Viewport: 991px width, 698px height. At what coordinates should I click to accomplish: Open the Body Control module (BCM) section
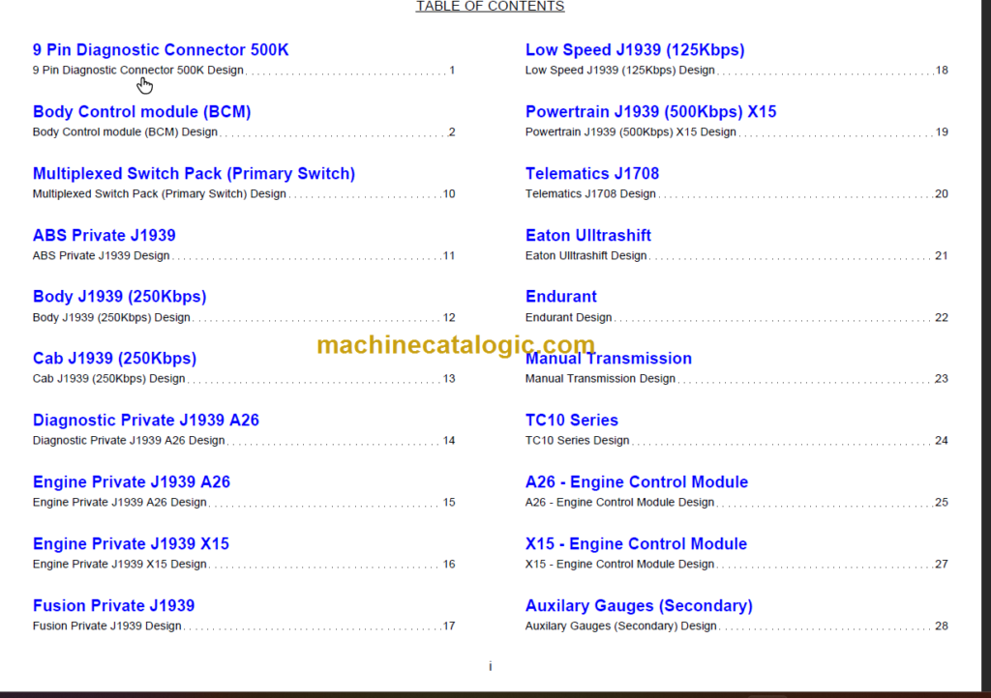(x=141, y=111)
